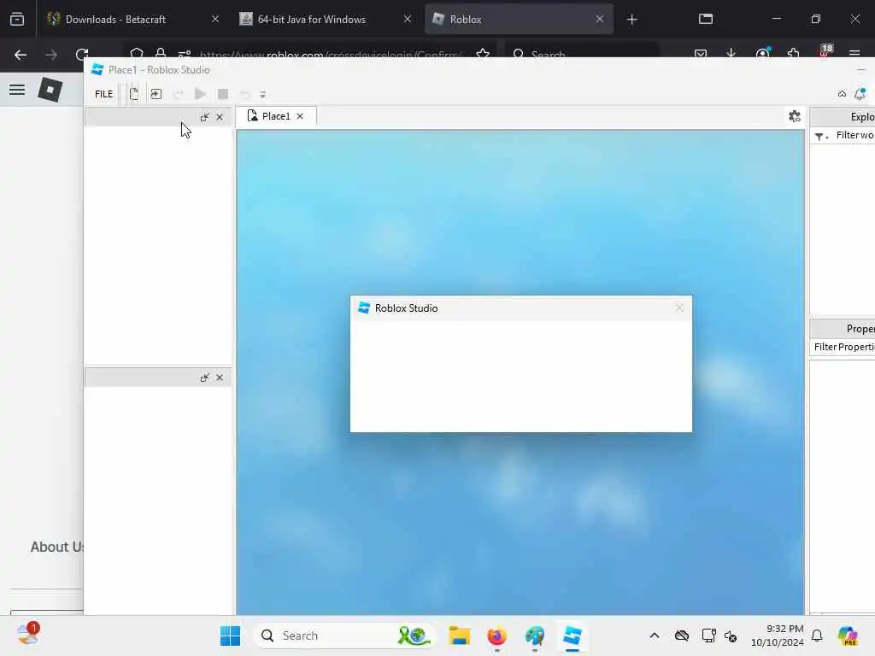Undock the upper left Studio panel
The width and height of the screenshot is (875, 656).
coord(205,117)
